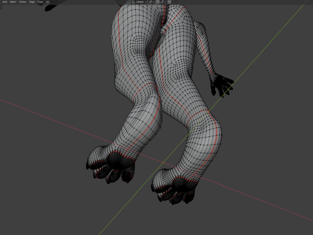Open the UV menu

48,2
